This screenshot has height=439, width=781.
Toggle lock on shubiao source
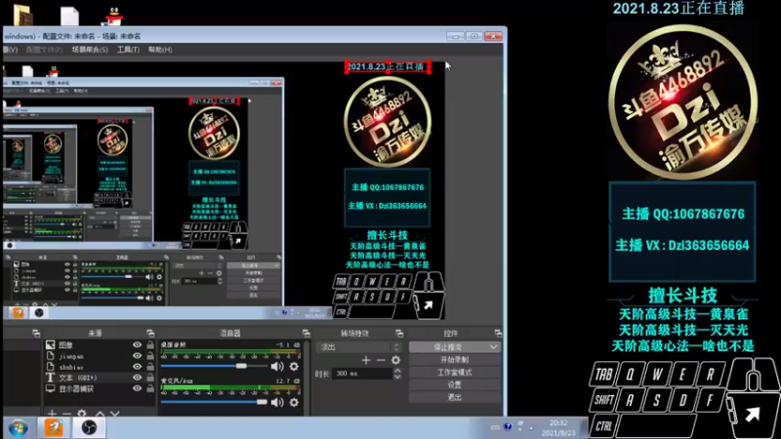[150, 367]
